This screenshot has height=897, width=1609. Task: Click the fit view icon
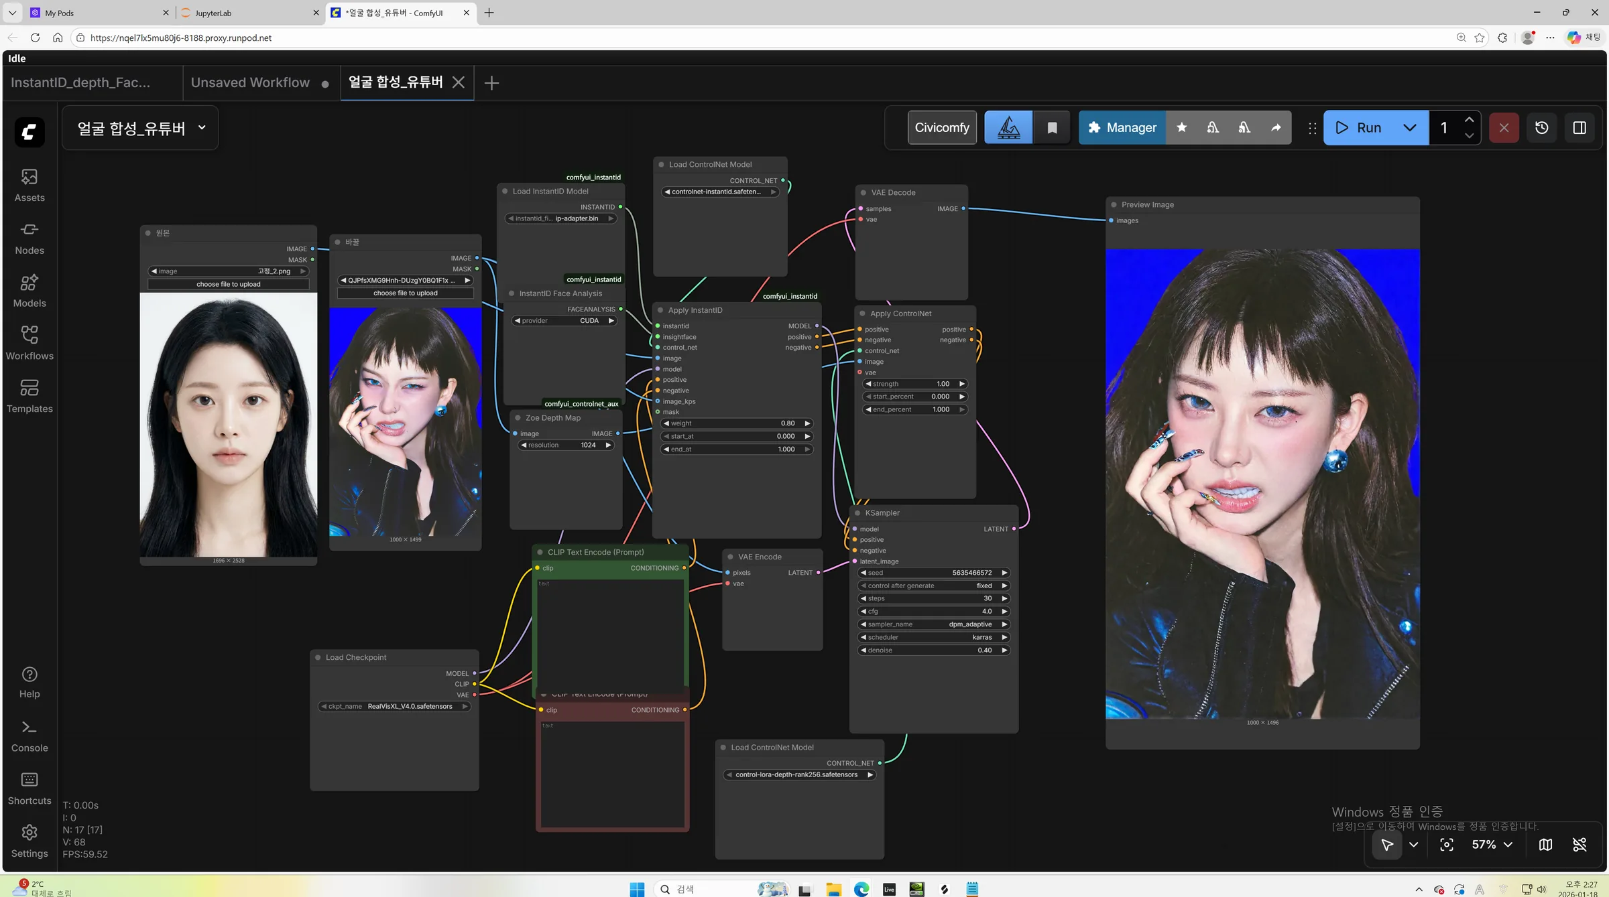click(1447, 844)
